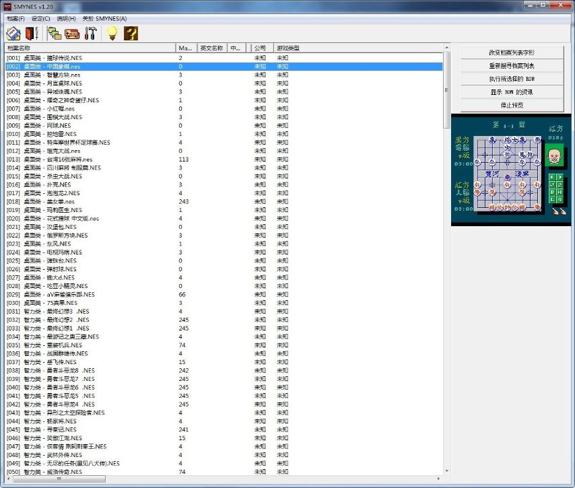575x488 pixels.
Task: Click the hammer and screwdriver tools icon
Action: pos(90,34)
